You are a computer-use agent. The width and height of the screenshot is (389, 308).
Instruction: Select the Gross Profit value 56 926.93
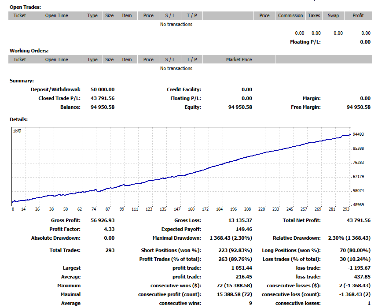click(x=103, y=220)
